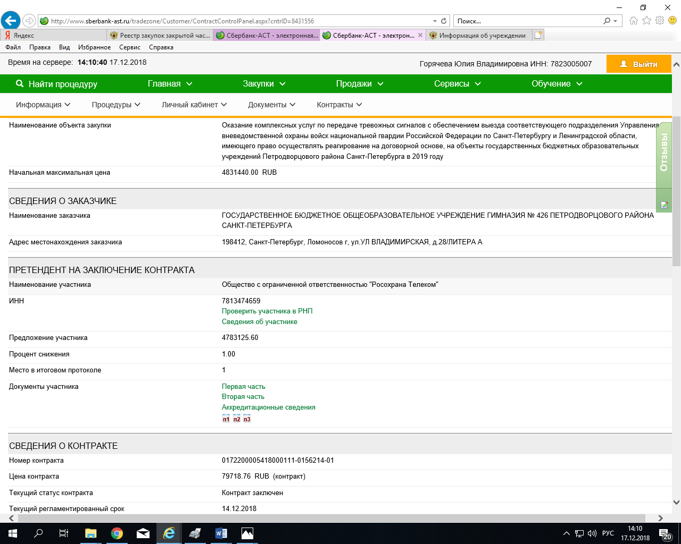Click the orange Выйти button
This screenshot has width=681, height=544.
click(638, 64)
